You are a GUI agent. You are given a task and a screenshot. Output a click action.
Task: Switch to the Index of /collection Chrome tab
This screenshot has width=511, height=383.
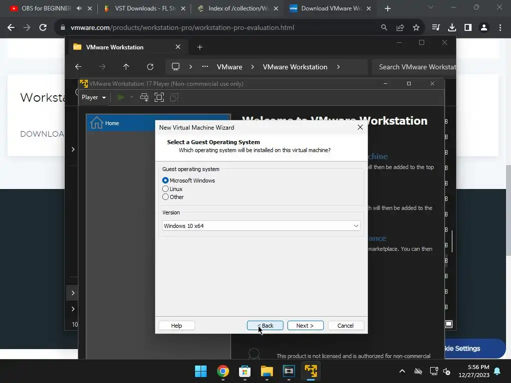[238, 8]
